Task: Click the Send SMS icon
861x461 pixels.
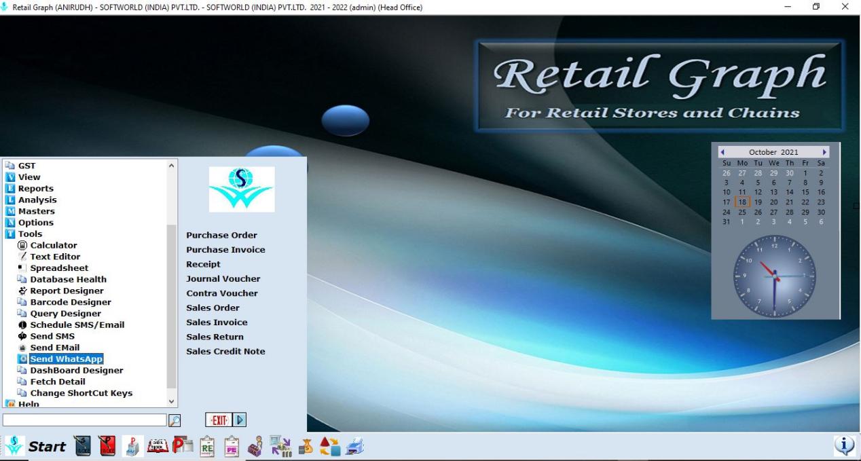Action: pos(22,336)
